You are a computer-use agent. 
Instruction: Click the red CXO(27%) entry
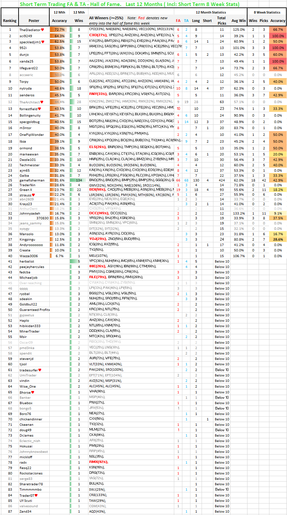(x=98, y=35)
